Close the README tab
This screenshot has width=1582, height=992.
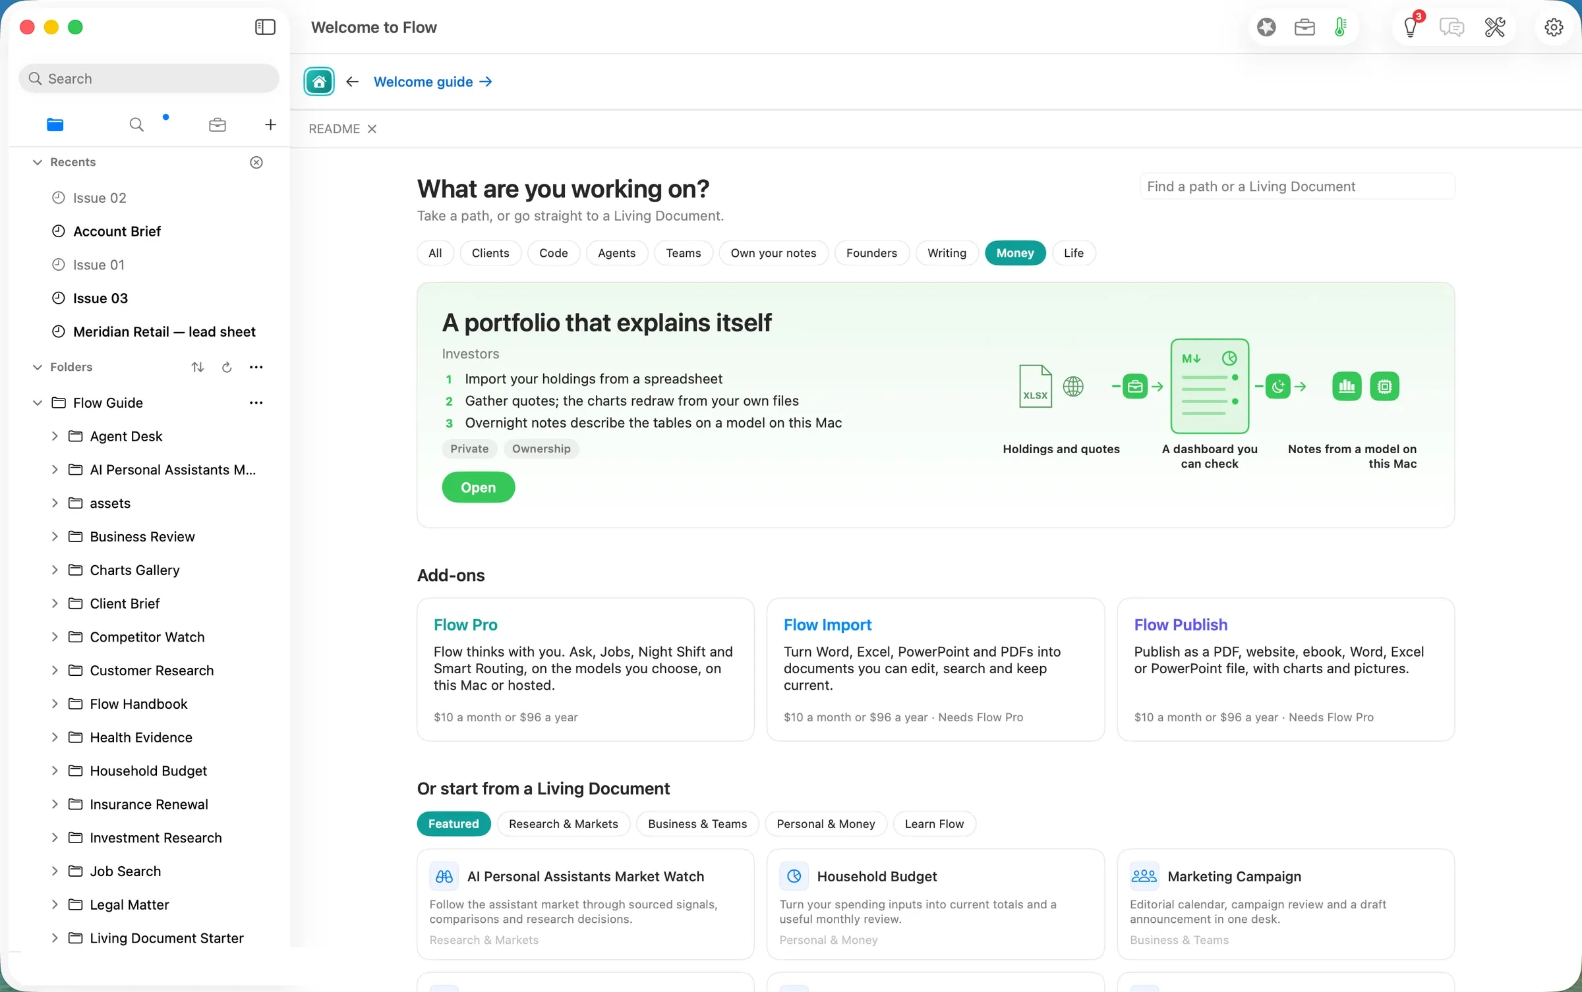click(372, 128)
